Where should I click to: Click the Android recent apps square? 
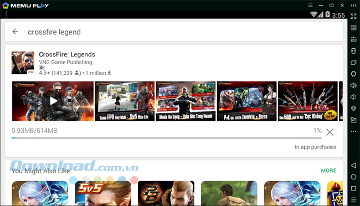[353, 188]
